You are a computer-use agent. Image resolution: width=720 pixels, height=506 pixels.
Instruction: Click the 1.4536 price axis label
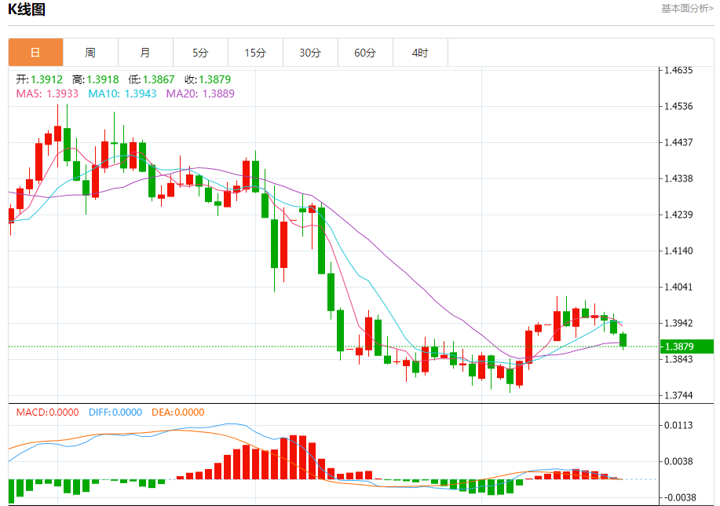tap(678, 106)
